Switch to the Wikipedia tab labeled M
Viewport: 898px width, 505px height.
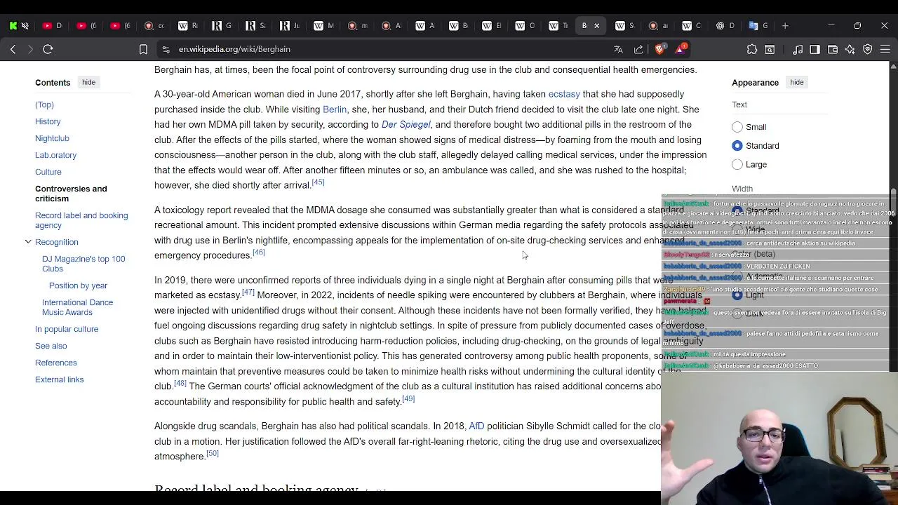point(324,26)
